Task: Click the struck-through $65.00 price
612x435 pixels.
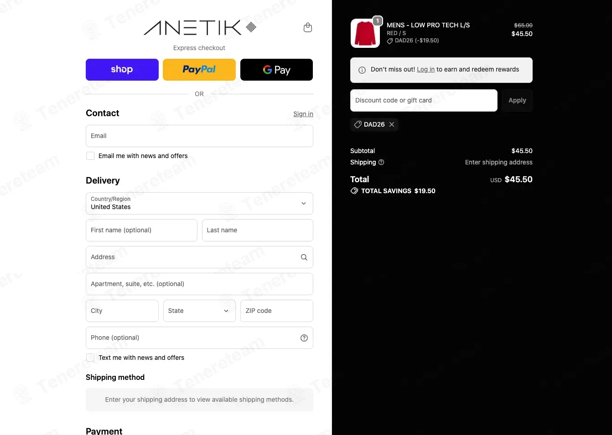Action: click(523, 26)
